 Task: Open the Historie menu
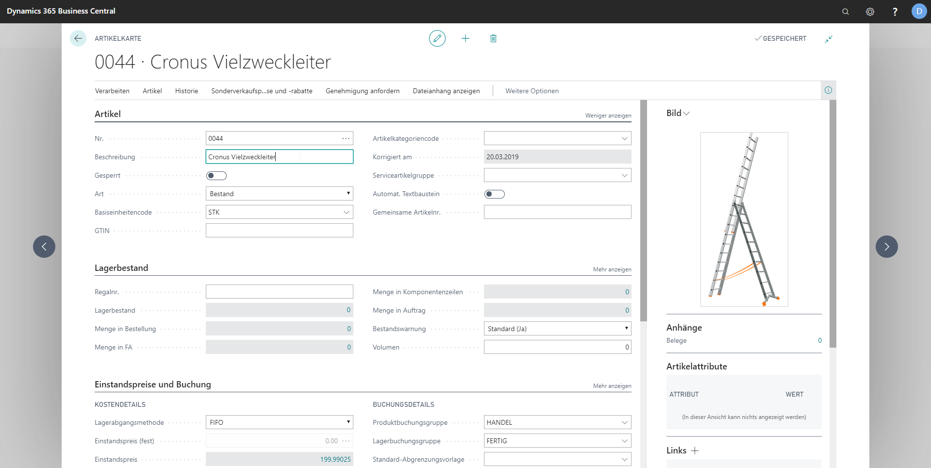[x=187, y=91]
